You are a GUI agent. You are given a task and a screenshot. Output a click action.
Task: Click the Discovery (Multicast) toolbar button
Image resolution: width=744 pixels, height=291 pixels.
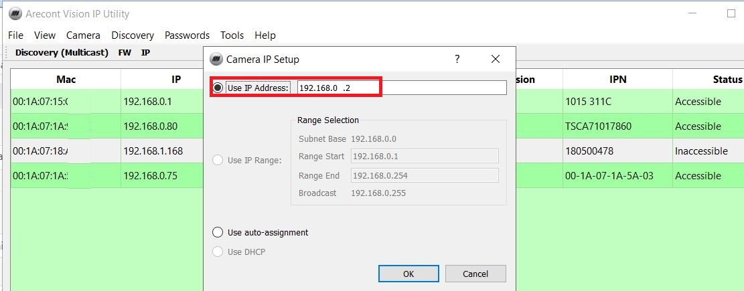coord(62,52)
